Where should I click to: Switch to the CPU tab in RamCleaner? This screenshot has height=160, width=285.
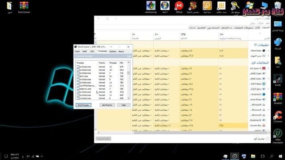(92, 52)
